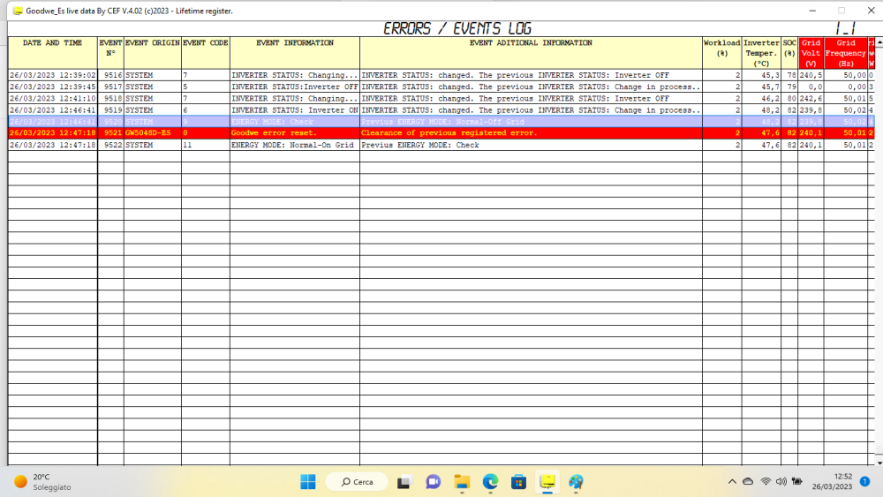Image resolution: width=883 pixels, height=497 pixels.
Task: Click the SOC (%) column header
Action: pos(789,53)
